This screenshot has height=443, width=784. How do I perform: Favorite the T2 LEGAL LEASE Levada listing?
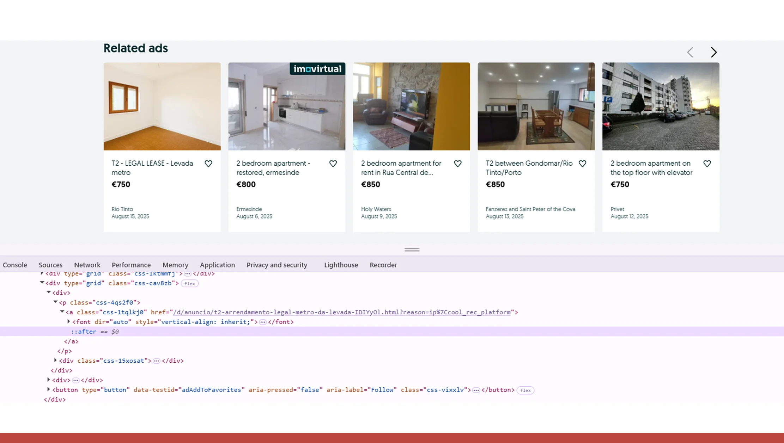[208, 164]
